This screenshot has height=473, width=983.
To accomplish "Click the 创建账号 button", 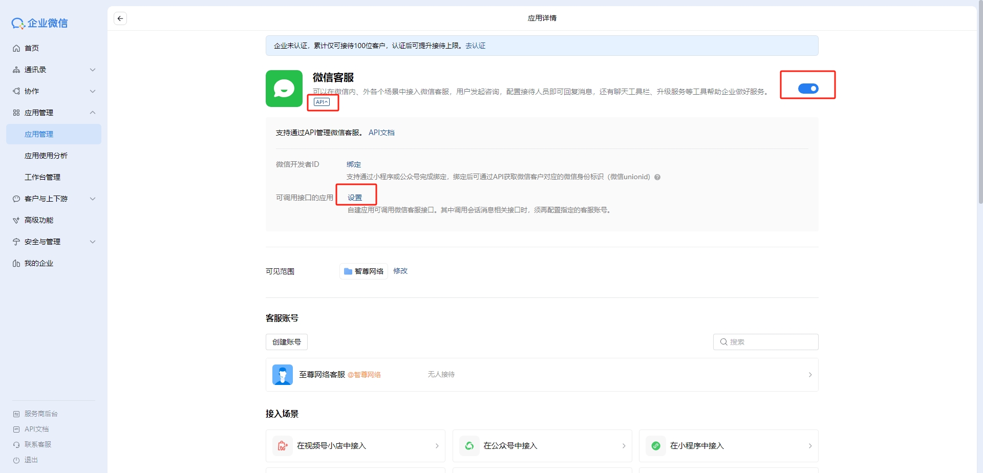I will point(286,342).
